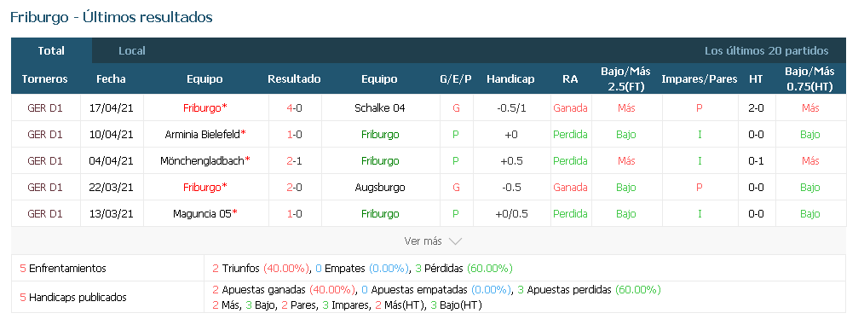This screenshot has width=864, height=319.
Task: Open the 2-1 result against Mönchengladbach
Action: click(x=294, y=161)
